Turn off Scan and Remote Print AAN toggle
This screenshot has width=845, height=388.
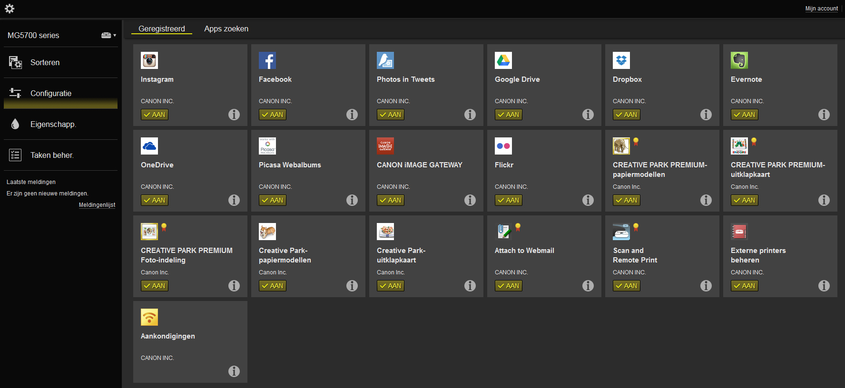point(627,286)
